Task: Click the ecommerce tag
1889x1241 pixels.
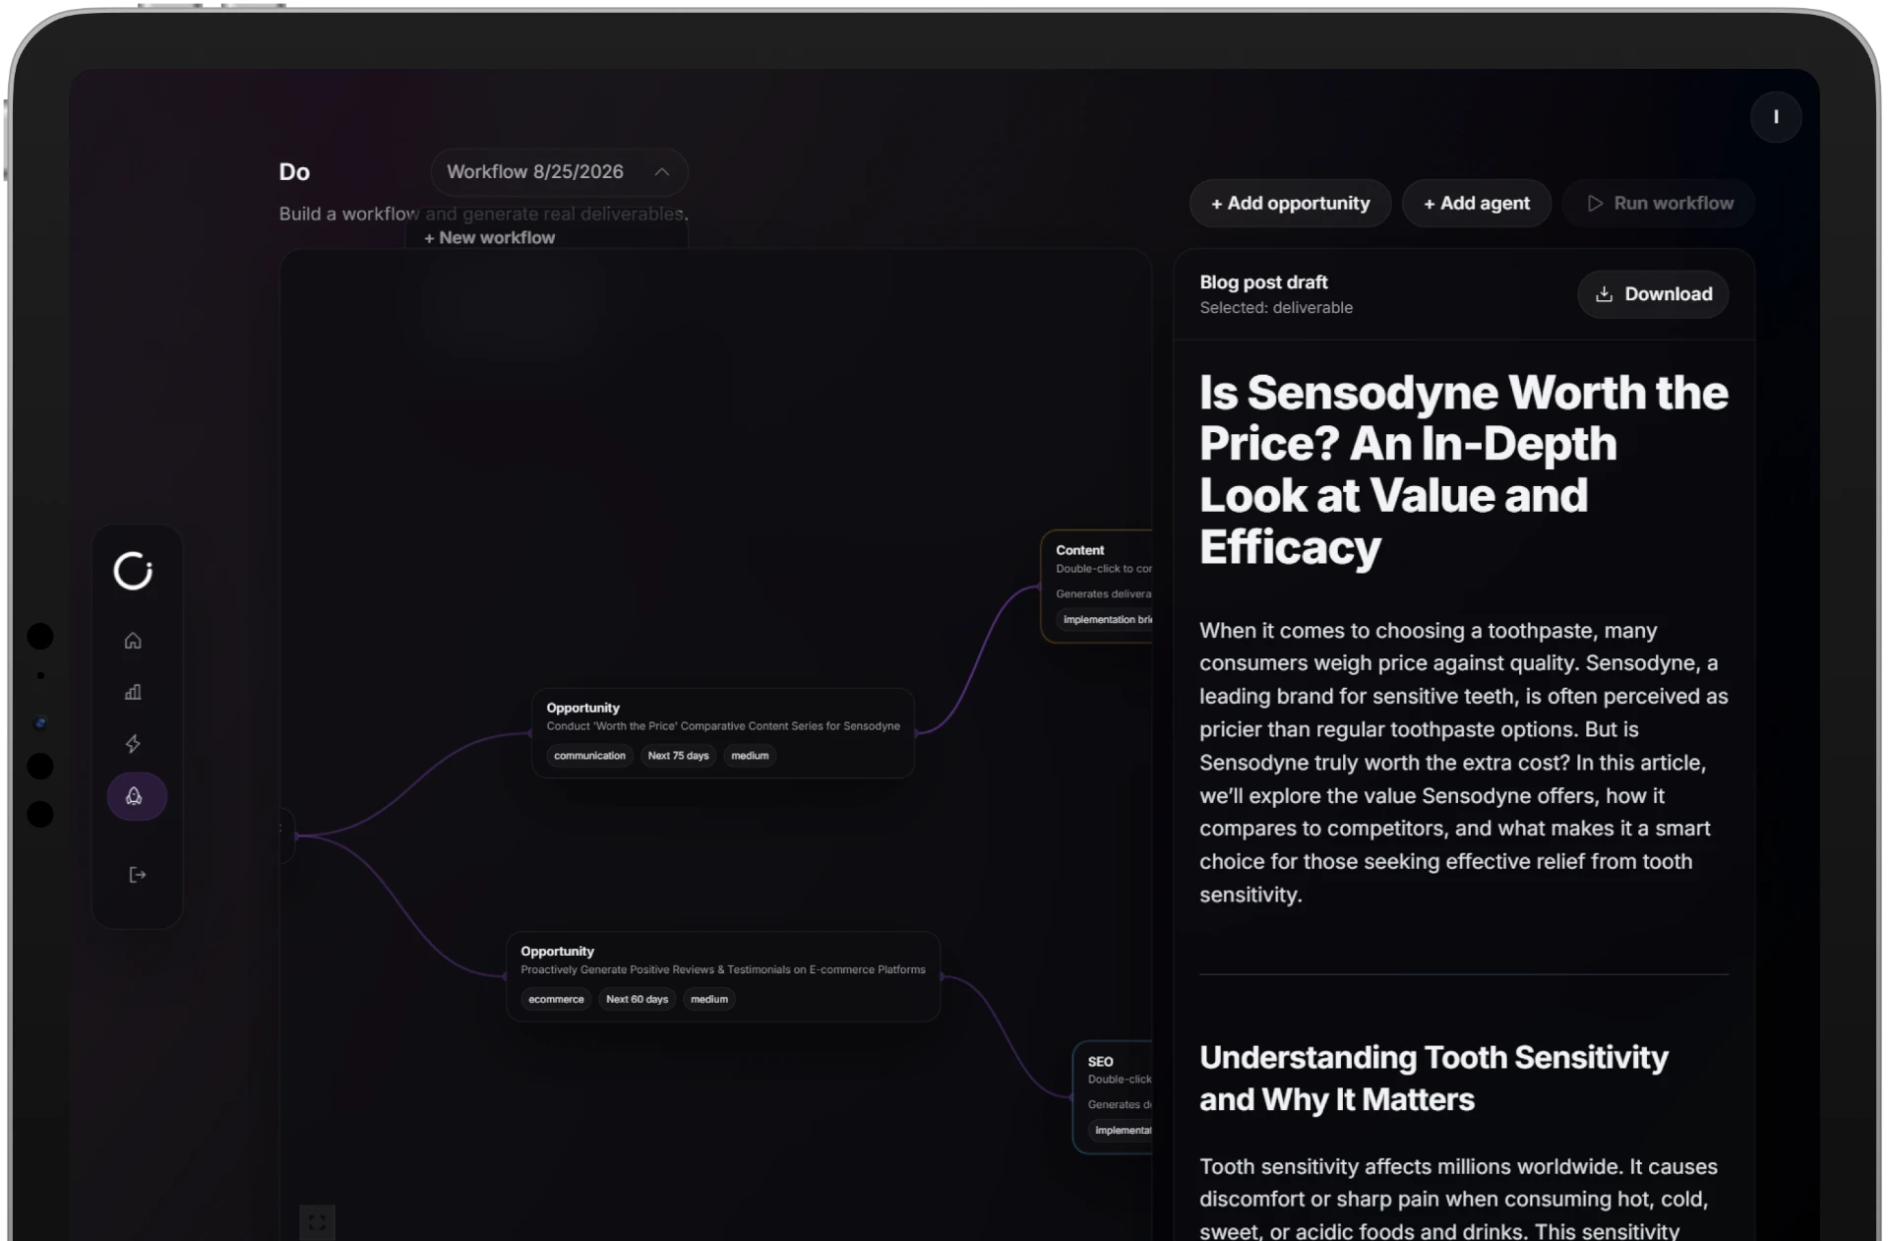Action: [x=556, y=999]
